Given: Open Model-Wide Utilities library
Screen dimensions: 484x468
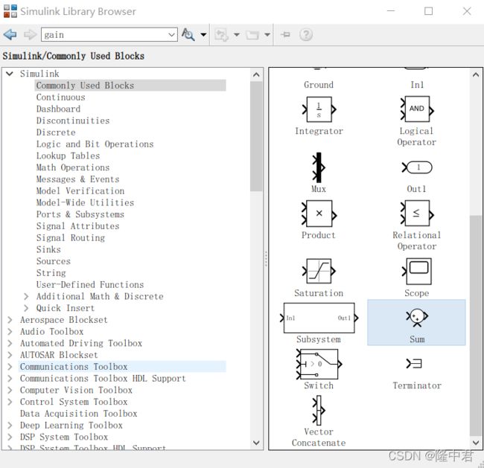Looking at the screenshot, I should pyautogui.click(x=85, y=202).
